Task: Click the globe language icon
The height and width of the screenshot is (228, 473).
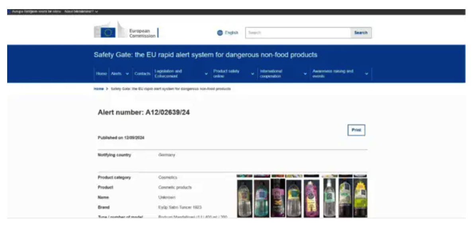Action: click(220, 33)
